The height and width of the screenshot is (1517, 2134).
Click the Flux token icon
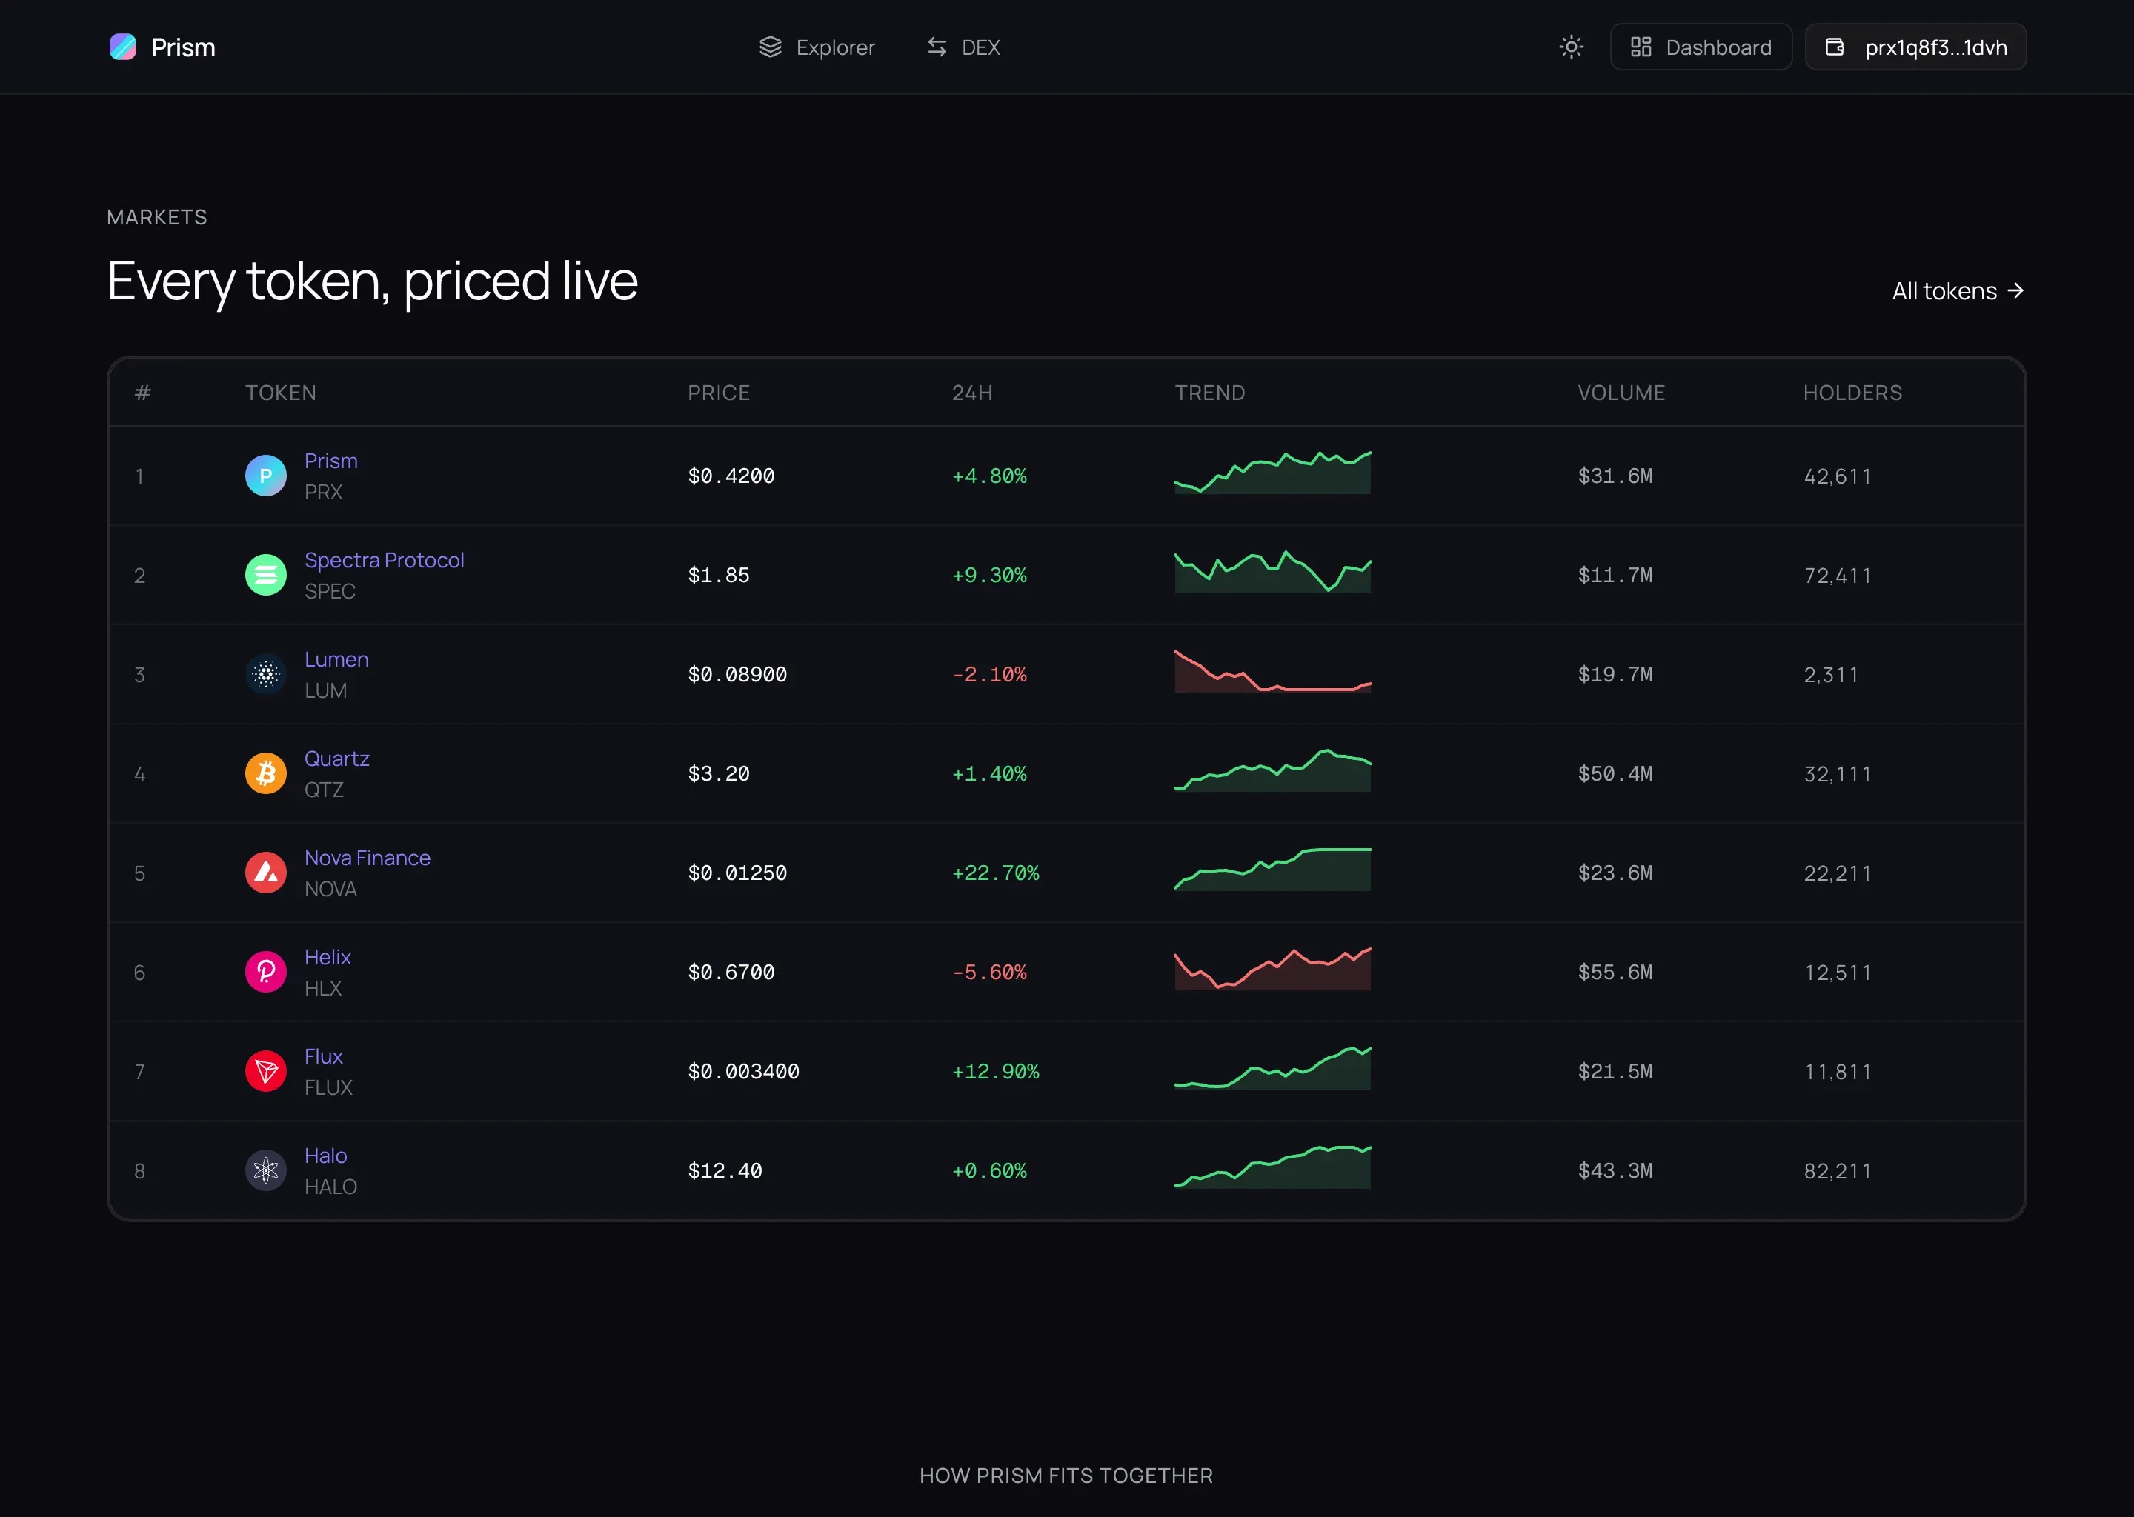[x=265, y=1070]
